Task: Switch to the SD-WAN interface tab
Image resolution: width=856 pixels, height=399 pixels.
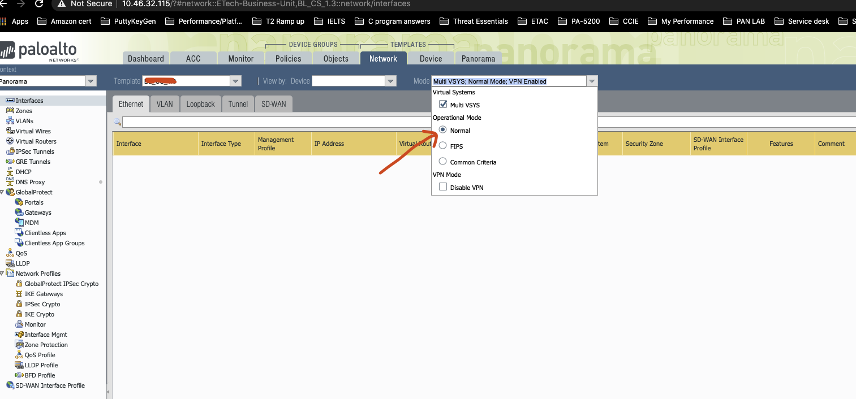Action: click(274, 104)
